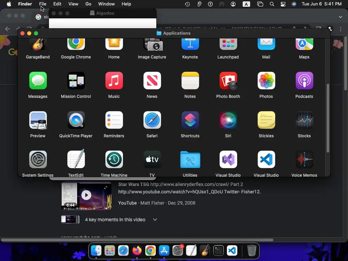Click the Applications window vertical scrollbar
Screen dimensions: 348x261
(x=328, y=118)
